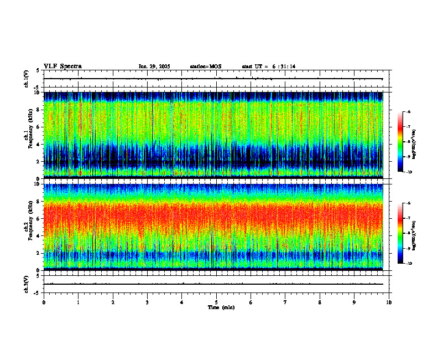Click the "10" kHz tick of ch.2 frequency axis
Screen dimensions: 438x339
click(x=38, y=184)
